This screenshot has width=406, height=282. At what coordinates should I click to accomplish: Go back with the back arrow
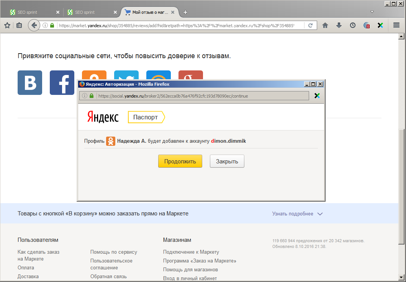click(34, 25)
